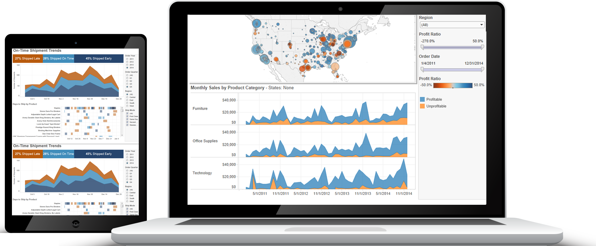
Task: Click '27% Shipped Late' banner in upper dashboard
Action: tap(28, 59)
